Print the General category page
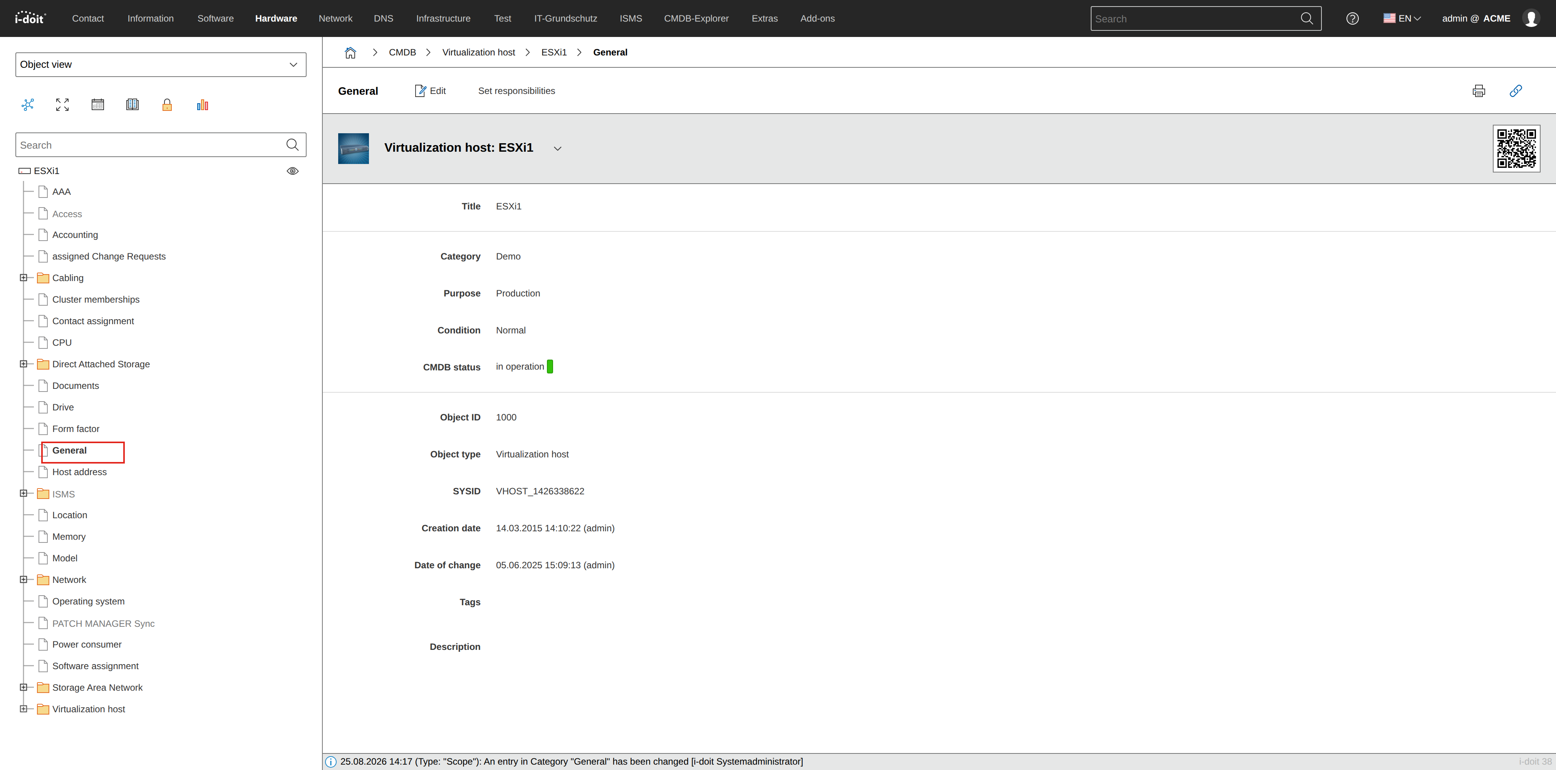 click(1479, 90)
